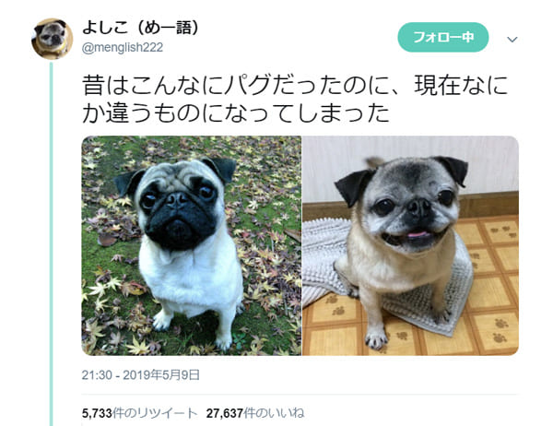Click the 5,733 retweet number
Image resolution: width=553 pixels, height=426 pixels.
97,413
